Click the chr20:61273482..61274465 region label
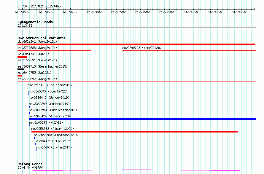 coord(39,7)
